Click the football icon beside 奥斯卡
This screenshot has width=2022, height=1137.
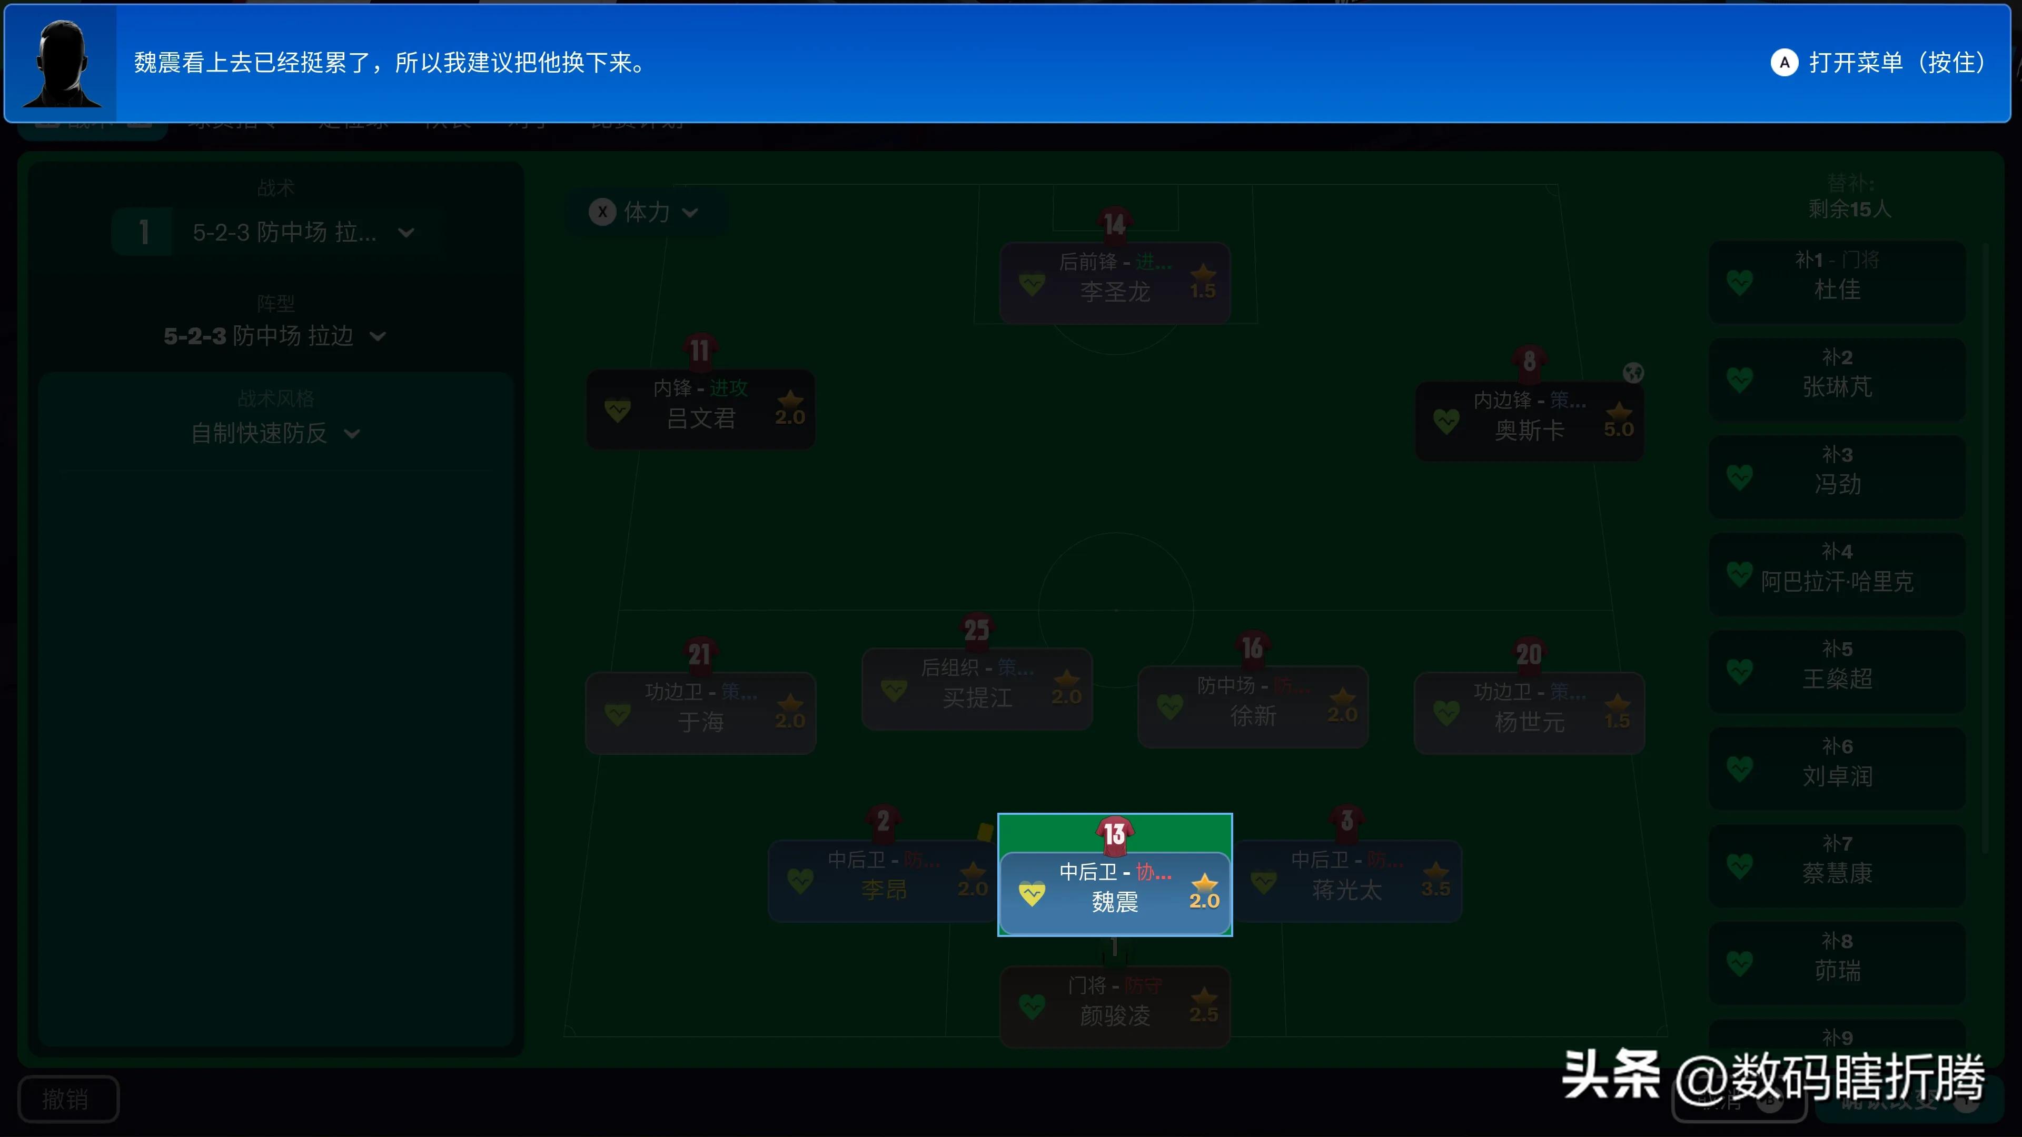point(1633,373)
